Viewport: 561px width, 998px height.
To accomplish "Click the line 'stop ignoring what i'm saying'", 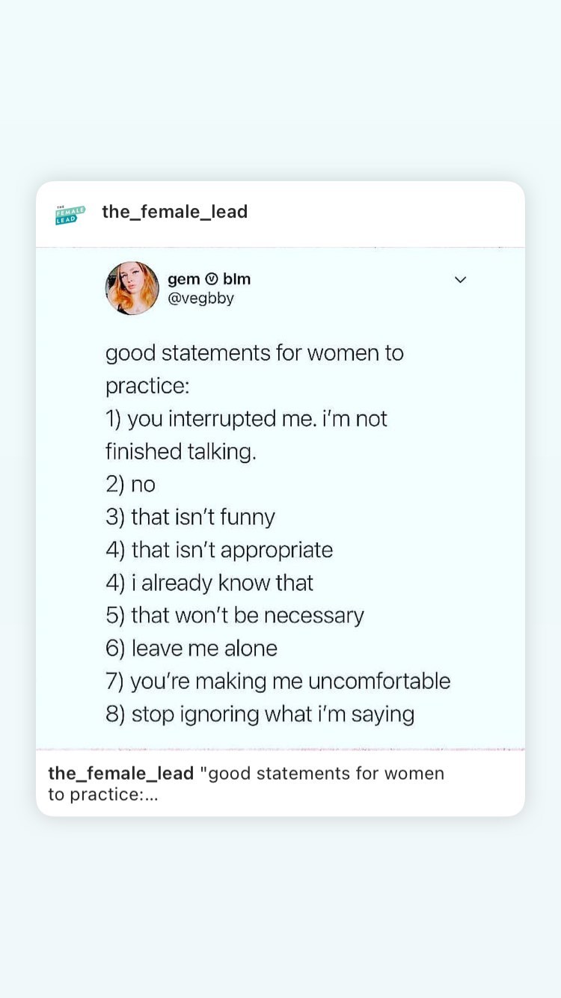I will (260, 714).
